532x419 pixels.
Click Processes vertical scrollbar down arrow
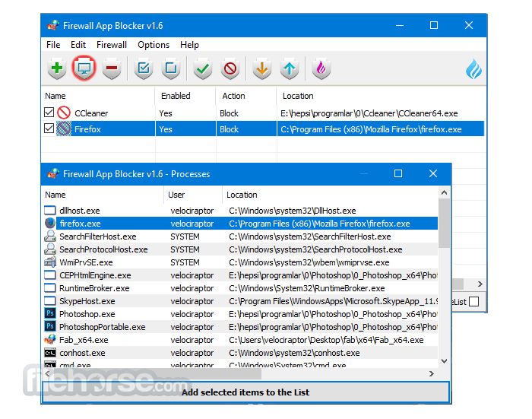pos(444,361)
